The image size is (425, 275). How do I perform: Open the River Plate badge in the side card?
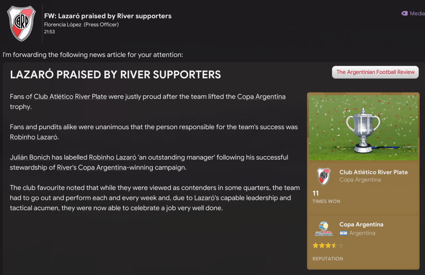tap(324, 176)
